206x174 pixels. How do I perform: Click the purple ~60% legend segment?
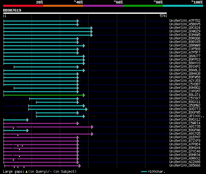click(103, 6)
